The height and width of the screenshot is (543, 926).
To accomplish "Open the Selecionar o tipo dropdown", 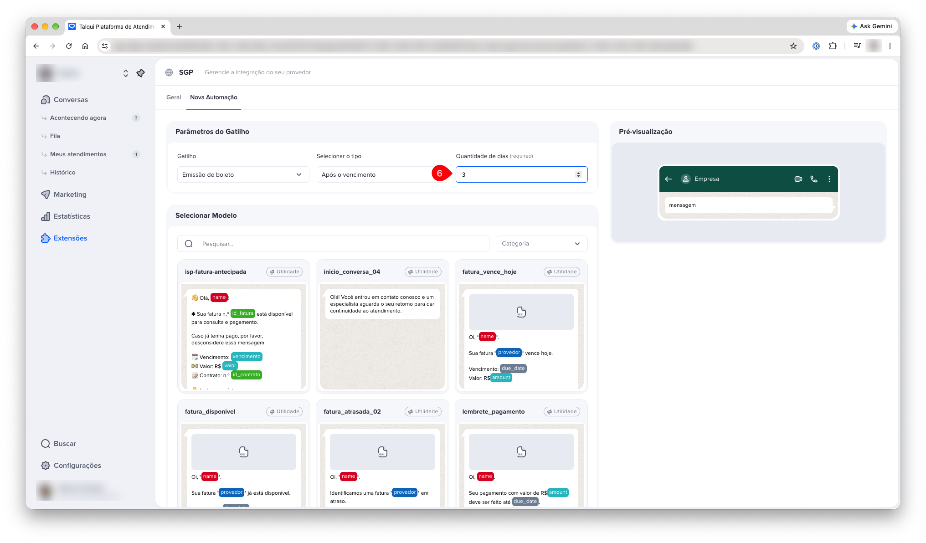I will click(382, 174).
